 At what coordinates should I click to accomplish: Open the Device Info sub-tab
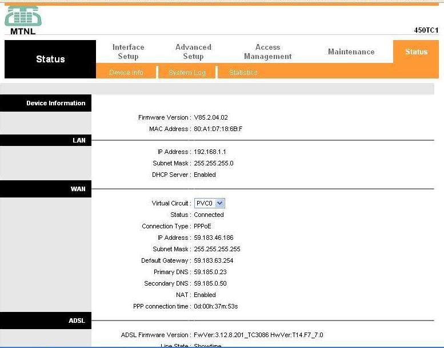click(x=126, y=72)
